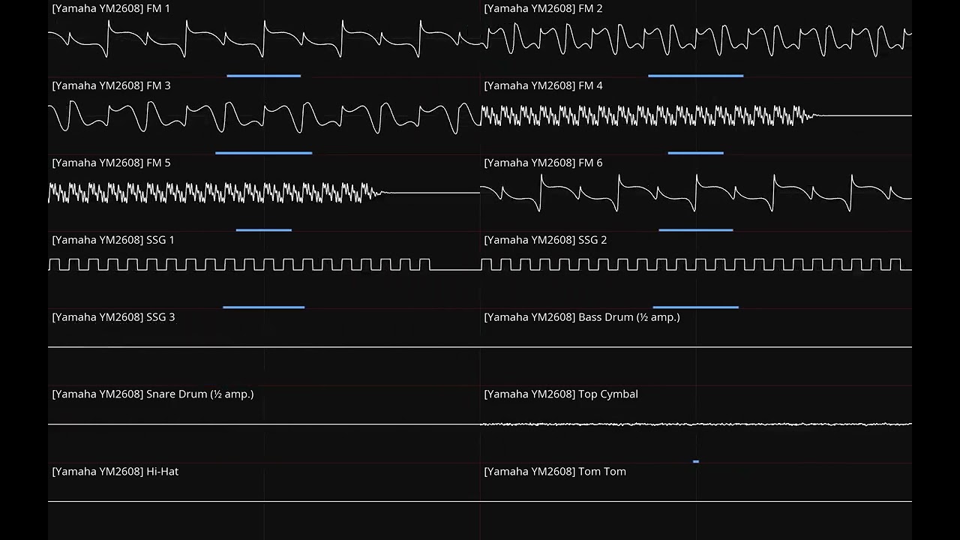The image size is (960, 540).
Task: Click the blue bar under FM 1 waveform
Action: tap(264, 76)
